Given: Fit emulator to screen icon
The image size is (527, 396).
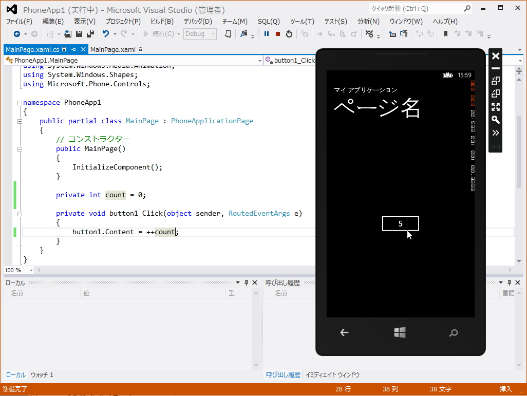Looking at the screenshot, I should pos(496,107).
